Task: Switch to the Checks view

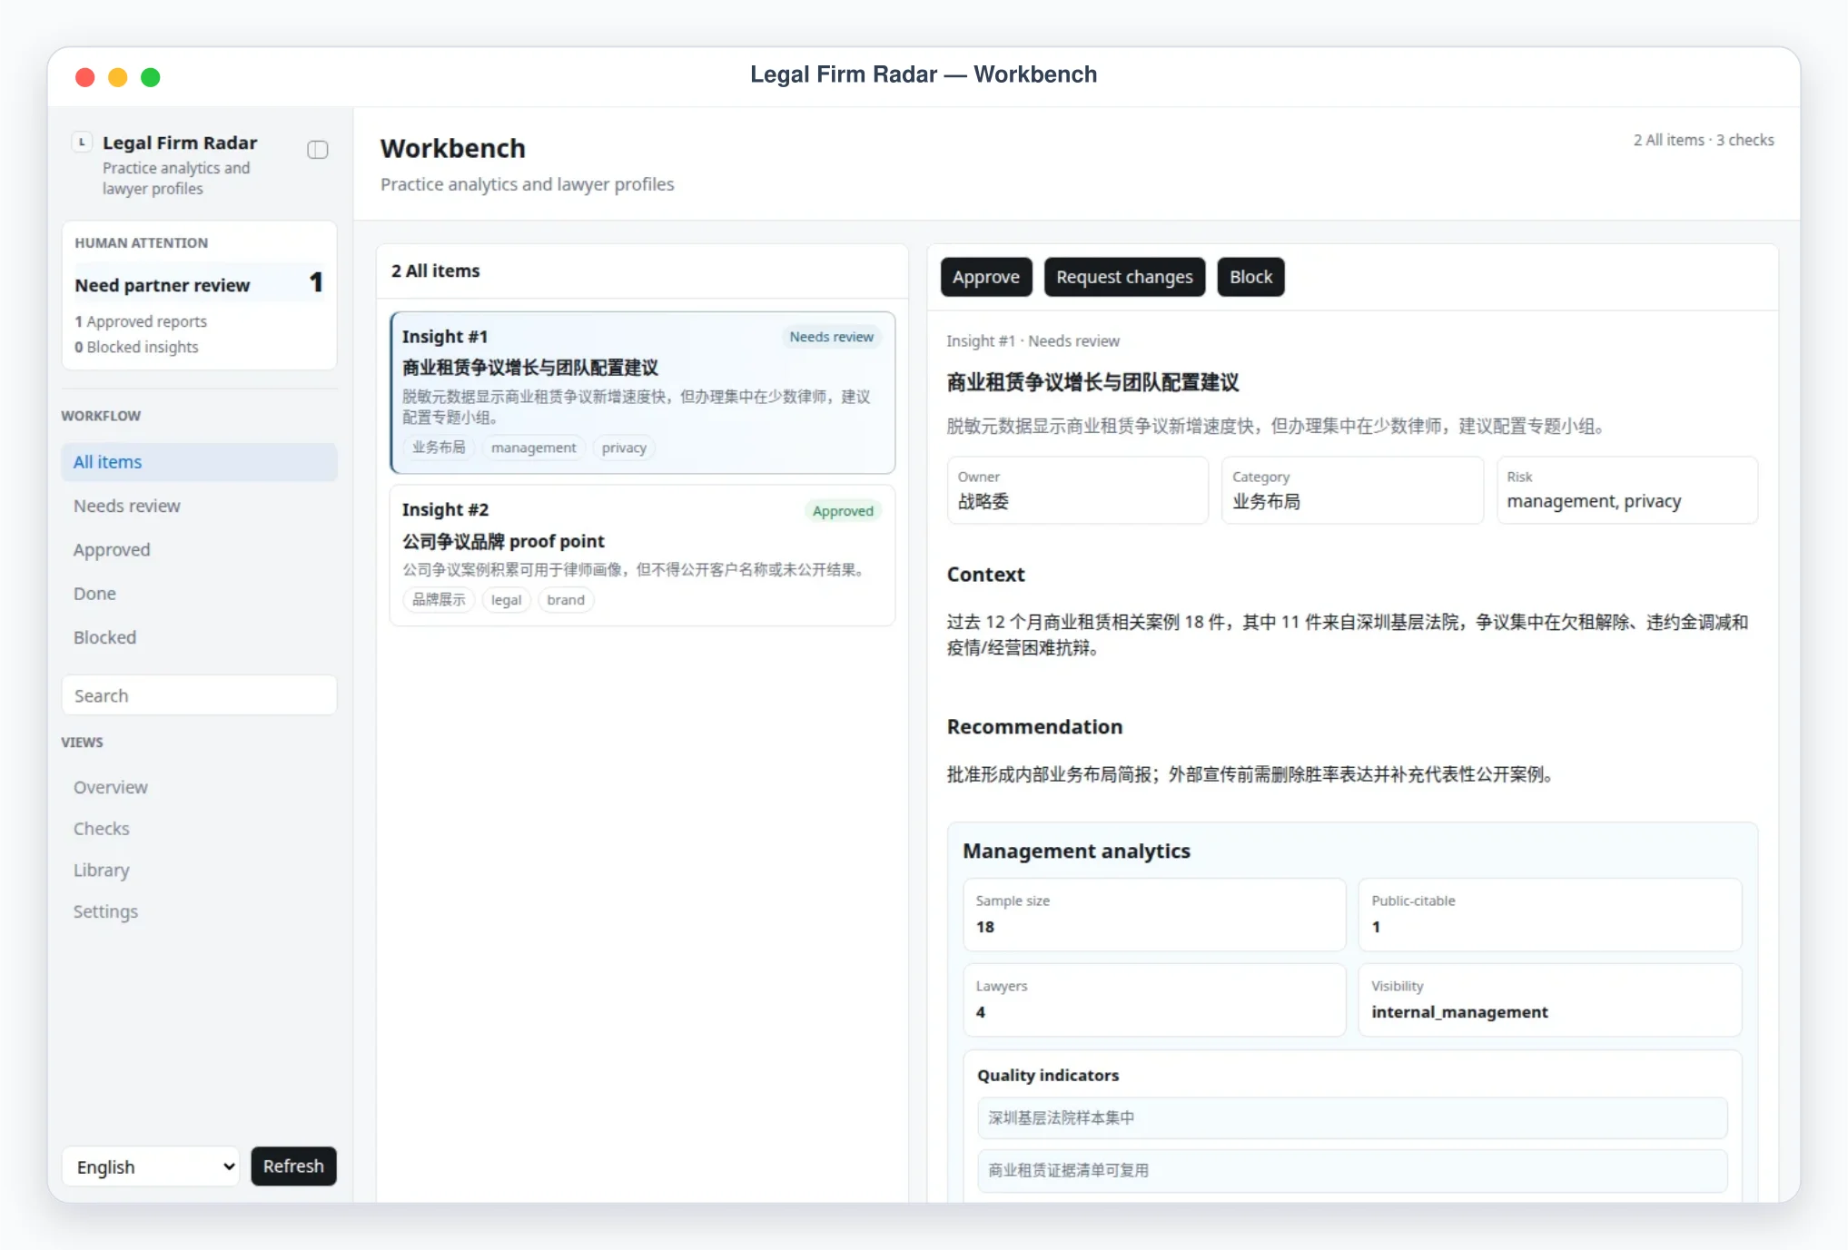Action: (x=199, y=829)
